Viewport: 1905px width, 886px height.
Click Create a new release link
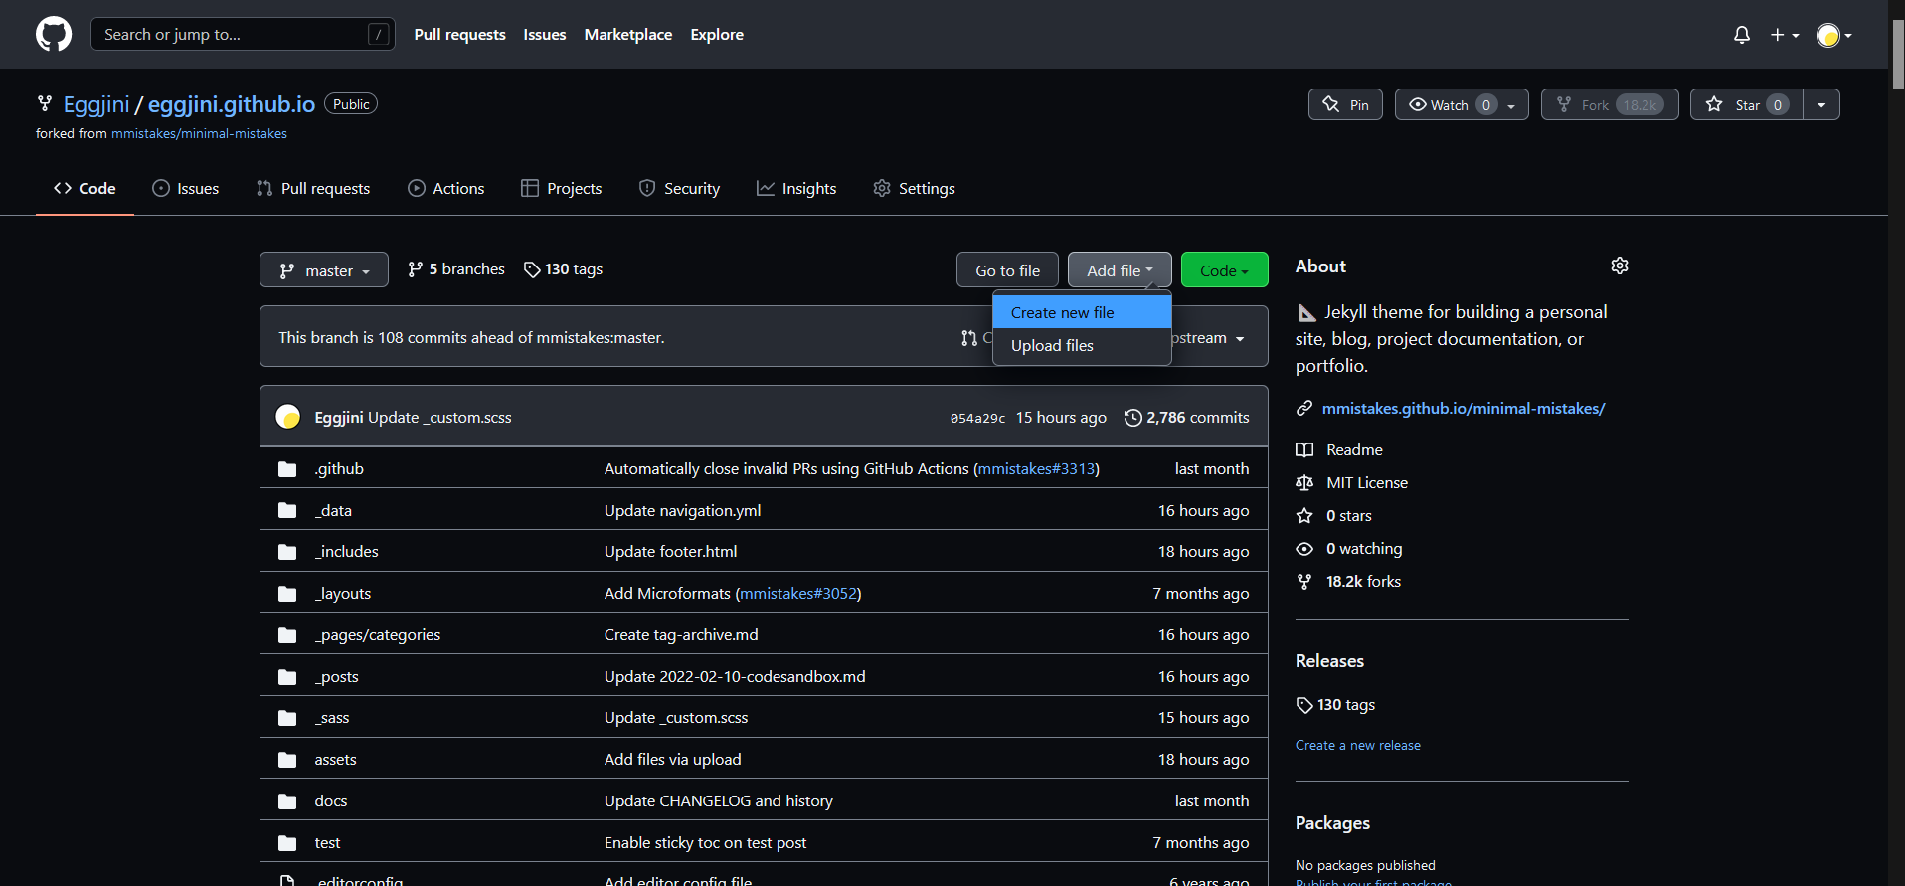click(1357, 745)
